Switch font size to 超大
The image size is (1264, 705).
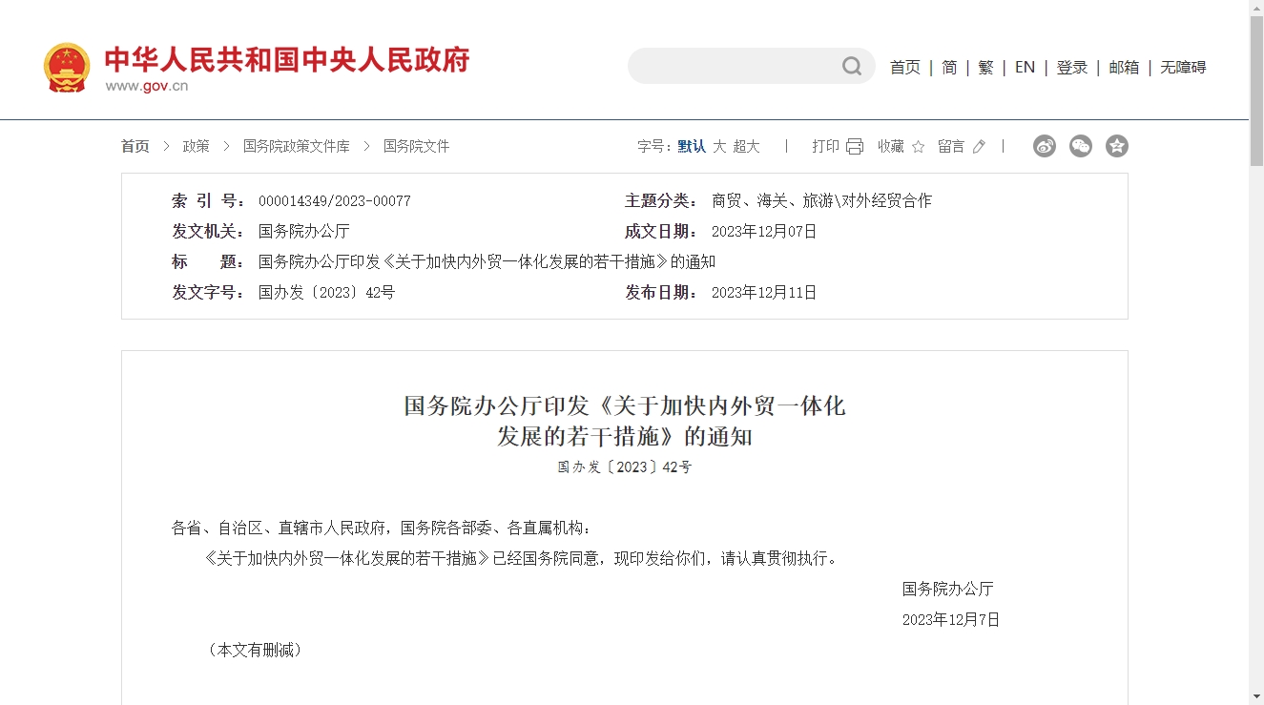tap(747, 146)
